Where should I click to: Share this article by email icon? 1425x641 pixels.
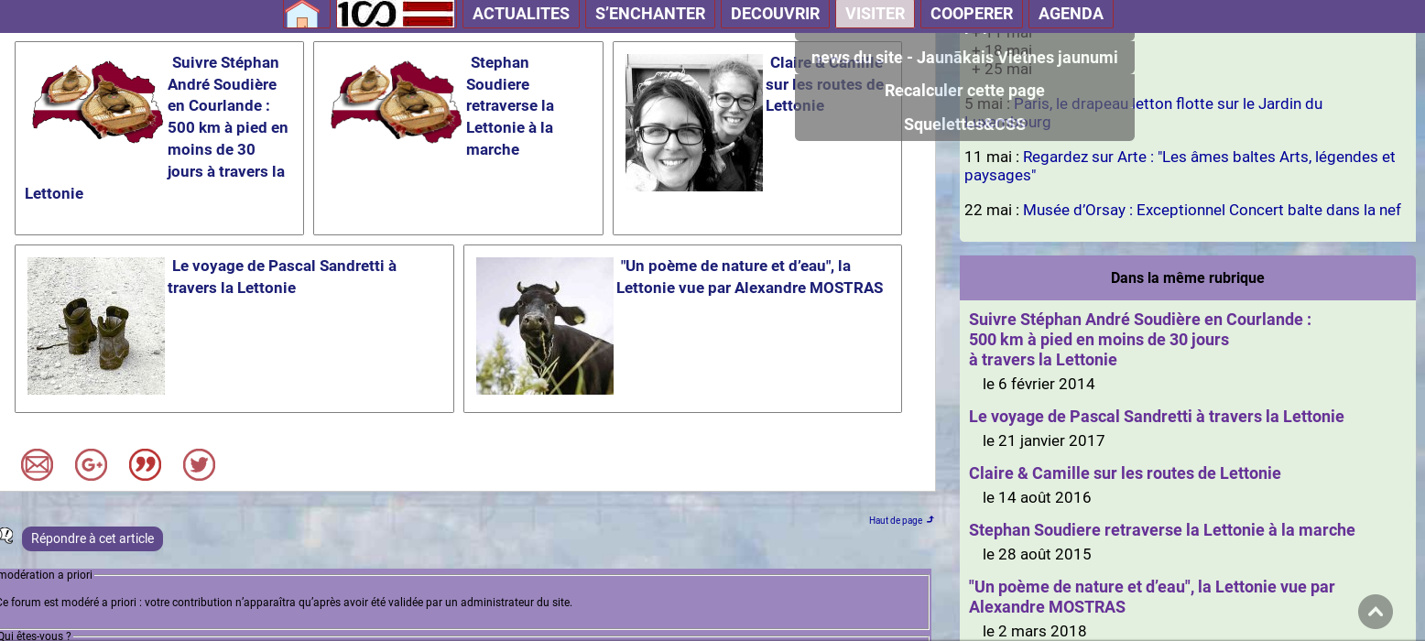(x=37, y=465)
